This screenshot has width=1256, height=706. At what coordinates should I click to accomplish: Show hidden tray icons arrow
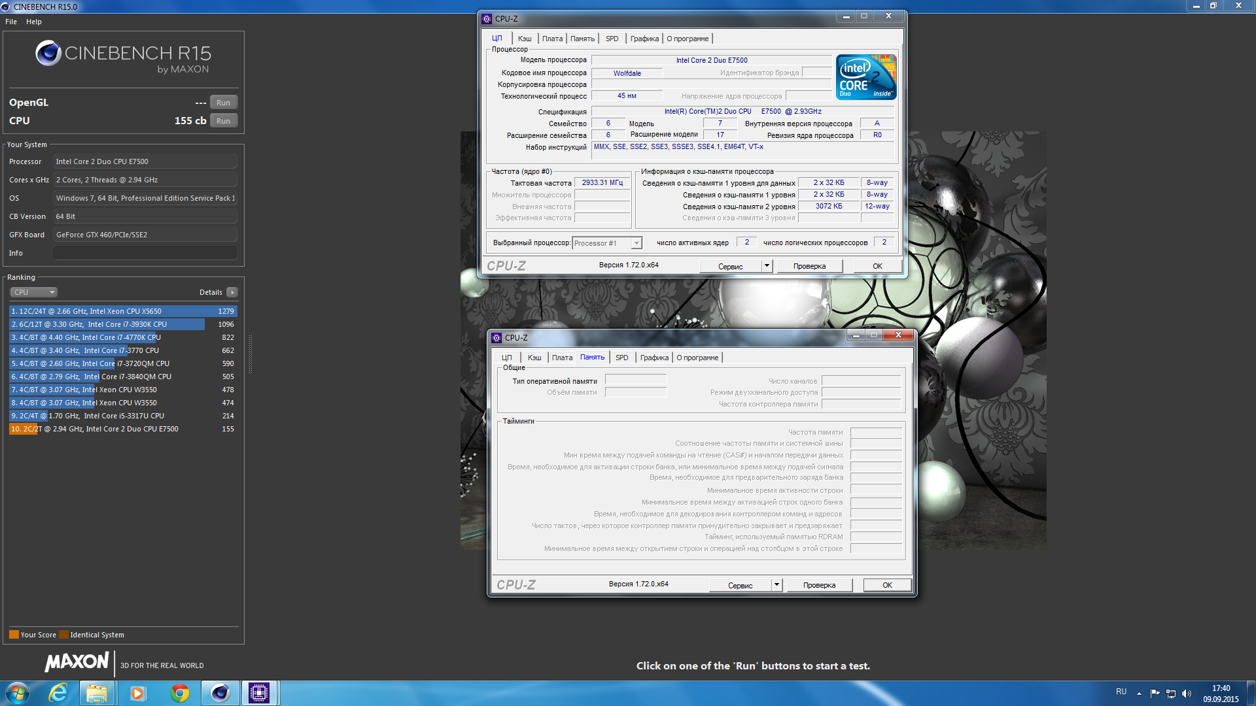[1139, 694]
